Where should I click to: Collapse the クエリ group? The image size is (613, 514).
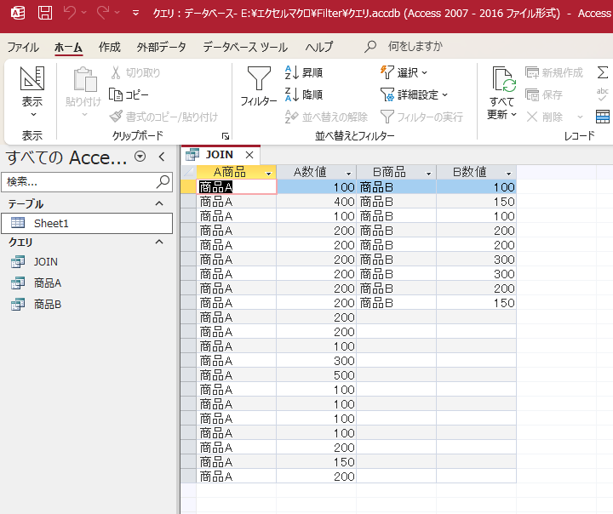[x=159, y=242]
